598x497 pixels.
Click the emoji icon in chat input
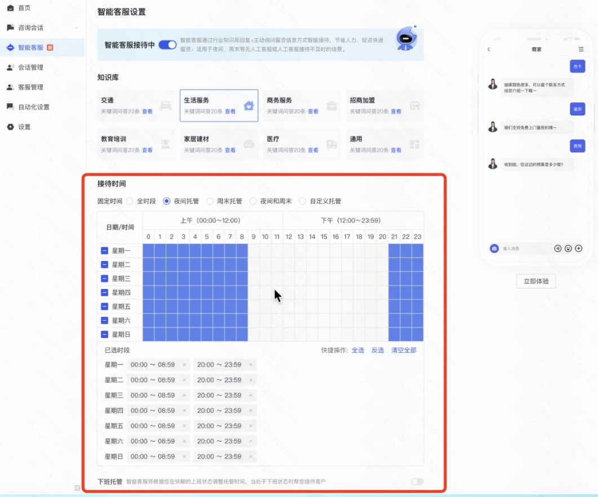568,248
